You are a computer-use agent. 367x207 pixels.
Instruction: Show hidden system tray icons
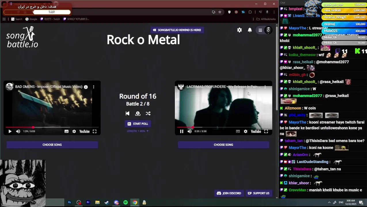click(329, 202)
